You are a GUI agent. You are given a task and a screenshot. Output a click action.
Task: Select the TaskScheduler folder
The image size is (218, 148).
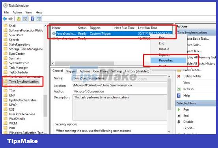(19, 72)
